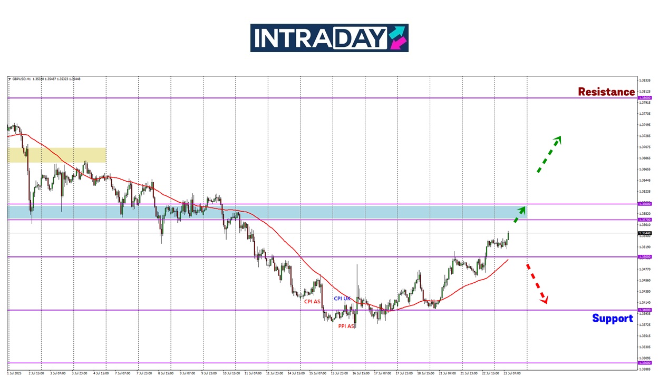This screenshot has width=659, height=377.
Task: Click the Support label
Action: [x=612, y=318]
